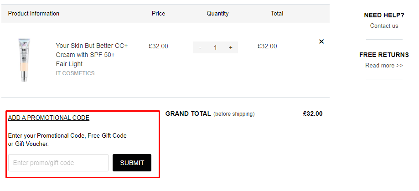Click the FREE RETURNS heading
This screenshot has width=419, height=191.
384,55
